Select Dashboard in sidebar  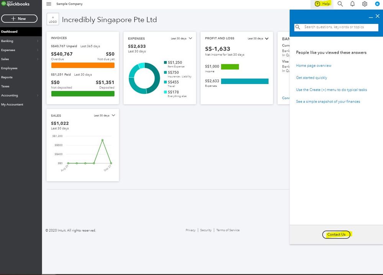click(x=21, y=31)
